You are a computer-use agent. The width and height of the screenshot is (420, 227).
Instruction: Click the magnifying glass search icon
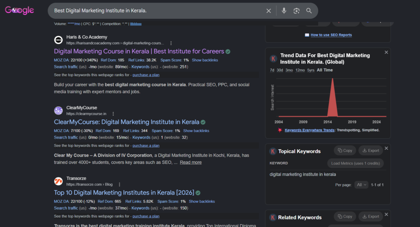click(x=309, y=11)
